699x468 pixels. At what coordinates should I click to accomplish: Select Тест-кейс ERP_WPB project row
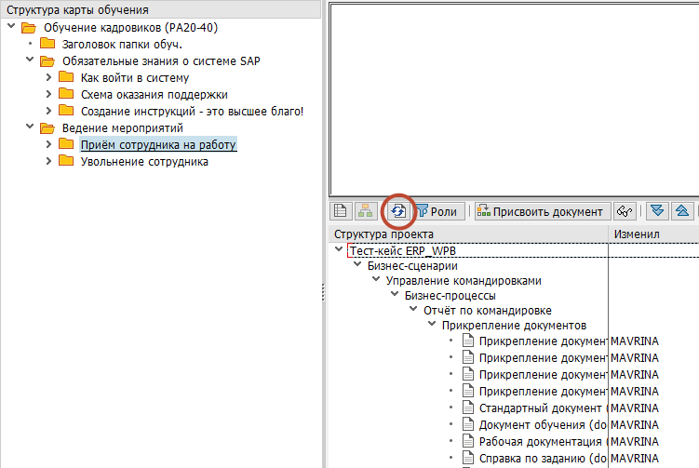point(522,250)
